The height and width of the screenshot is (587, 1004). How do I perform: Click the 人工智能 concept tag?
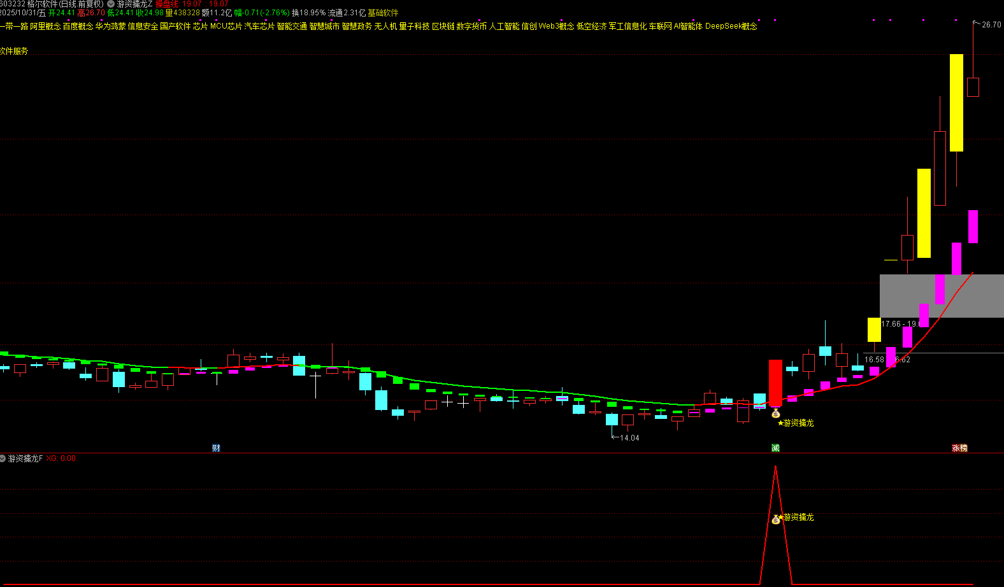(504, 26)
